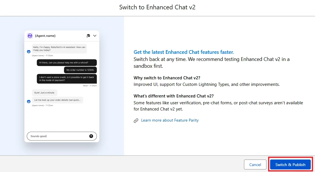
Task: Focus the 'Sounds good' message input field
Action: [x=62, y=136]
